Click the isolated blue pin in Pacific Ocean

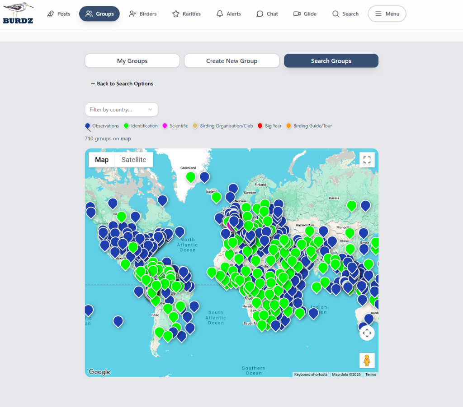tap(118, 321)
